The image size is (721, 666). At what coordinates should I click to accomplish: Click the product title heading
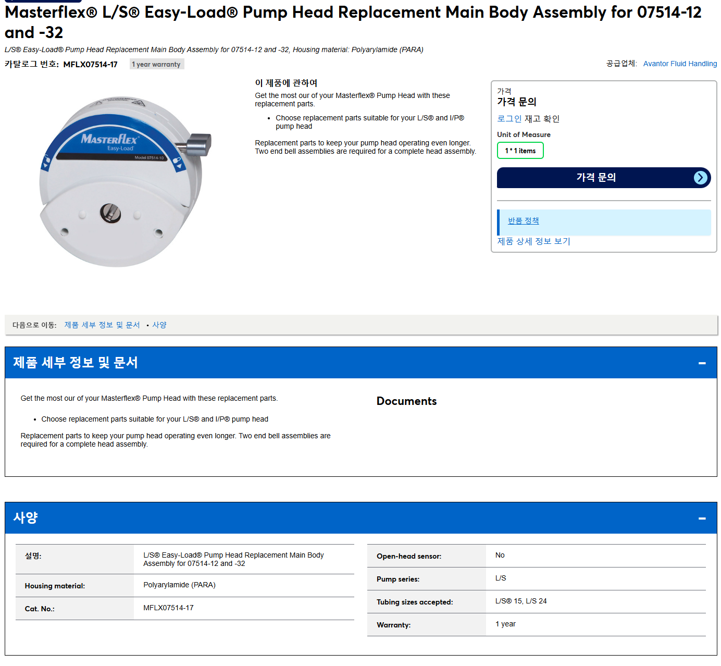(x=353, y=22)
